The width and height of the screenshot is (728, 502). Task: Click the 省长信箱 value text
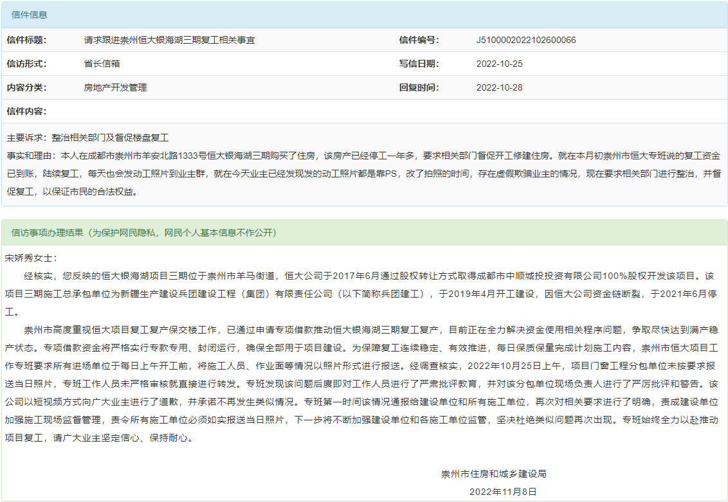[102, 64]
